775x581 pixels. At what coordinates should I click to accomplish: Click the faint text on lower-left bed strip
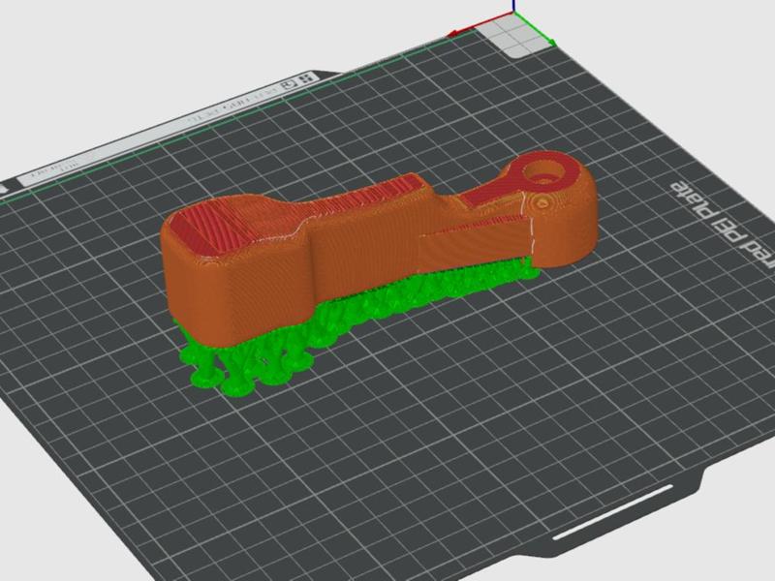(52, 170)
